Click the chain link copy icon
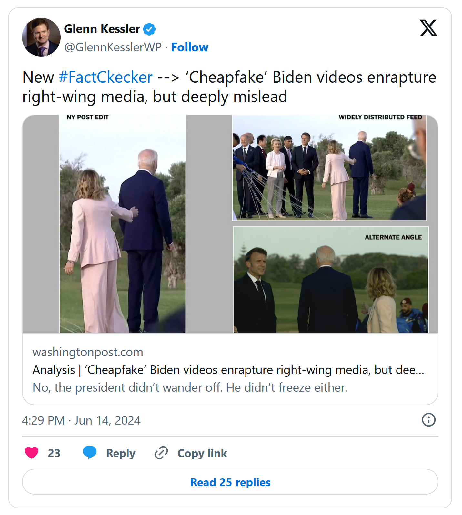Screen dimensions: 462x515 tap(161, 453)
